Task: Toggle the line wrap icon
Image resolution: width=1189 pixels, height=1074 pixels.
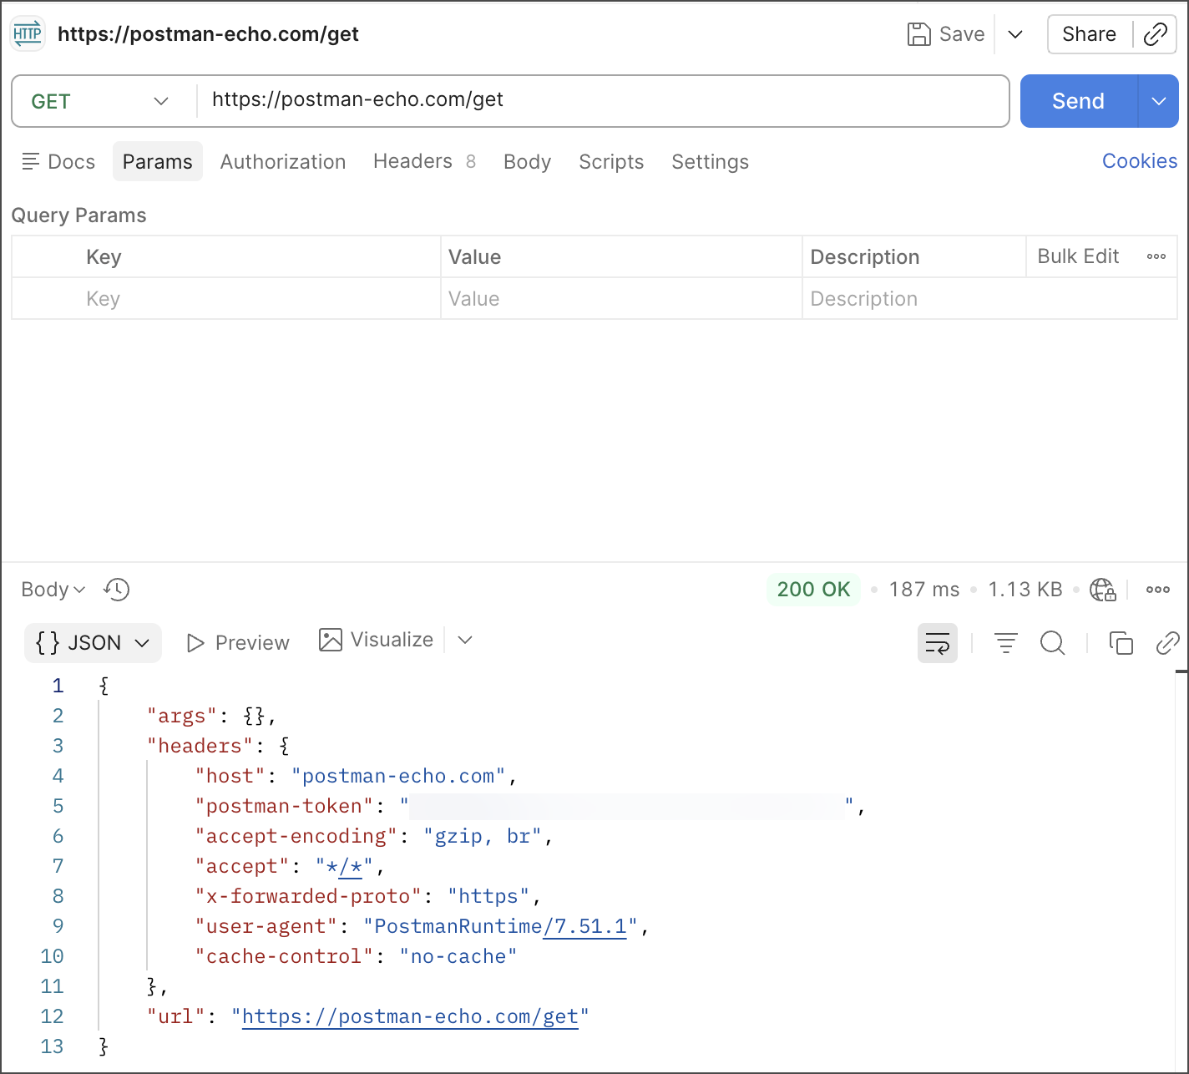Action: point(938,643)
